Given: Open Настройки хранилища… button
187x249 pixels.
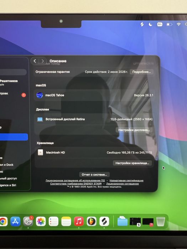Looking at the screenshot, I should point(132,163).
